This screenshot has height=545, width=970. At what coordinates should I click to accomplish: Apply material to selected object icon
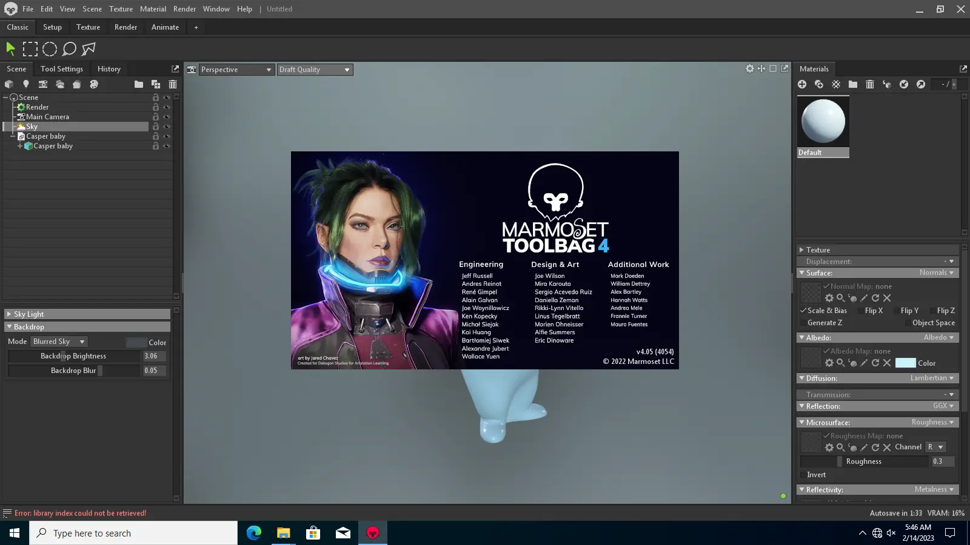(887, 84)
